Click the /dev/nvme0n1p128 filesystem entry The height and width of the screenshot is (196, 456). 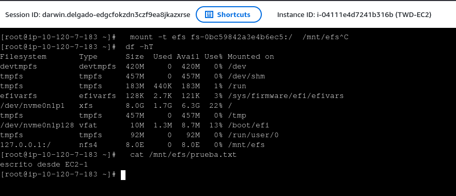point(37,125)
